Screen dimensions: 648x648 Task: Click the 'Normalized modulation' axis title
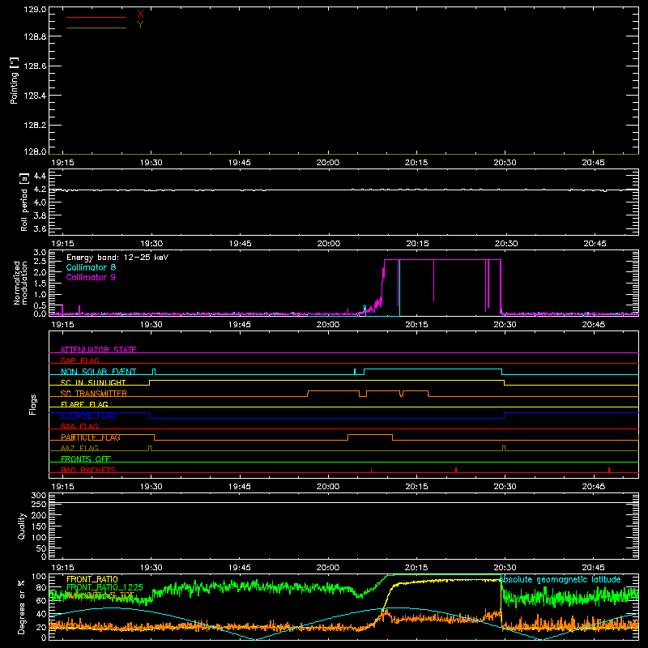click(x=20, y=283)
